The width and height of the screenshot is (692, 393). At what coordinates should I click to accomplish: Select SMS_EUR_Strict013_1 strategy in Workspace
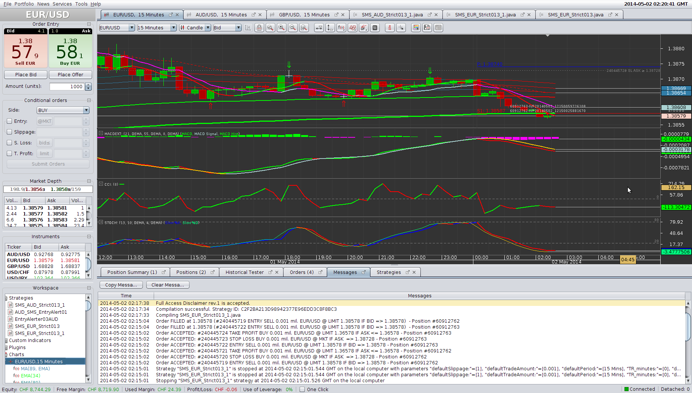(x=40, y=333)
